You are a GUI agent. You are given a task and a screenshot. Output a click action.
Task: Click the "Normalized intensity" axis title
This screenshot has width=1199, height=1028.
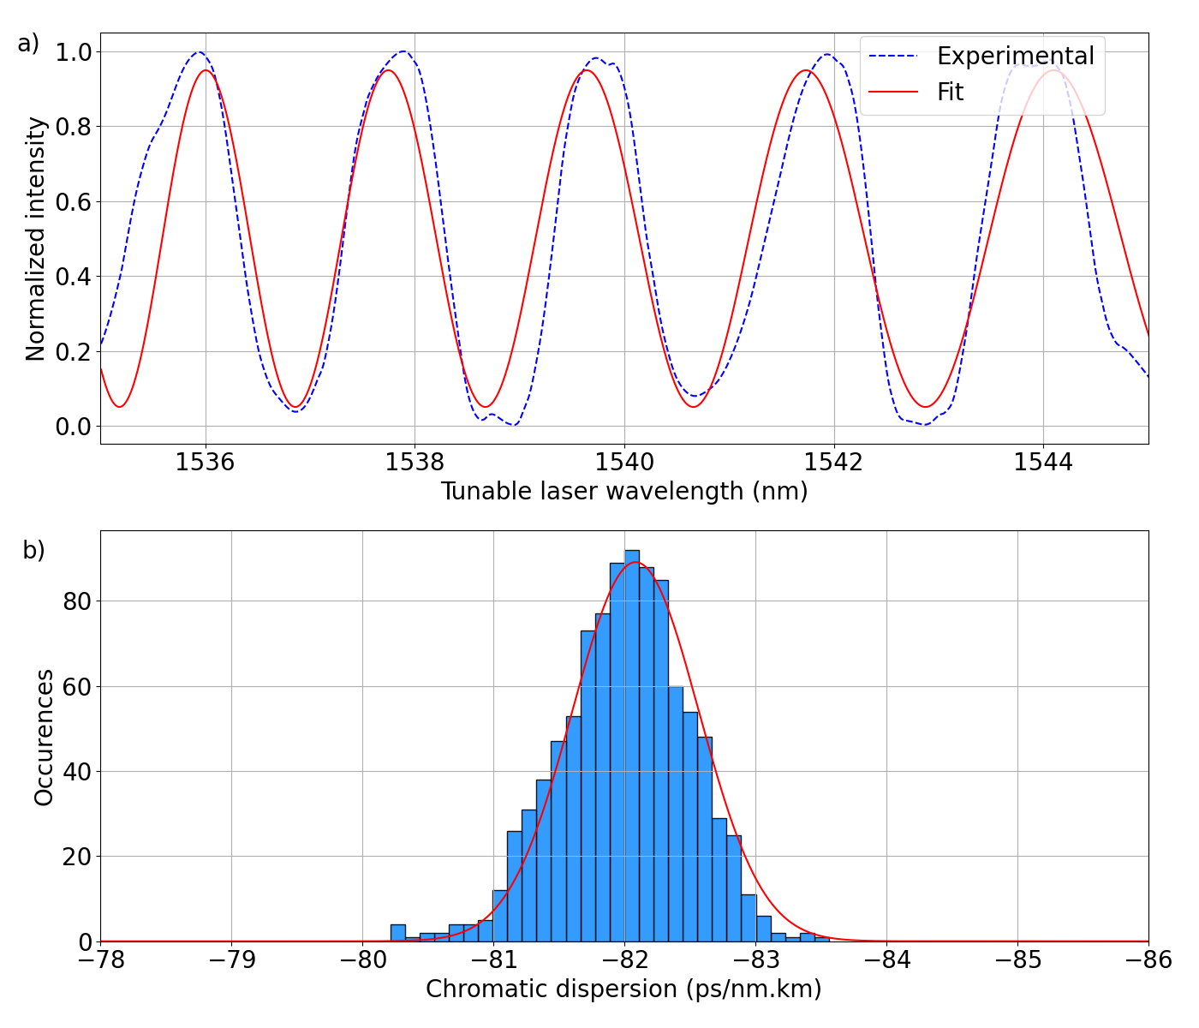point(35,239)
